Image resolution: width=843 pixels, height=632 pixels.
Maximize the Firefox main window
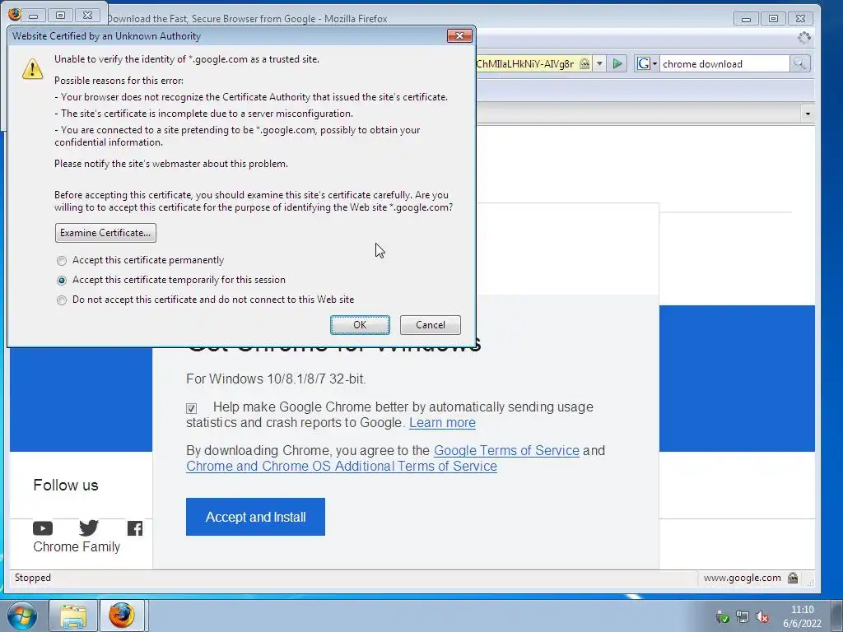point(773,19)
